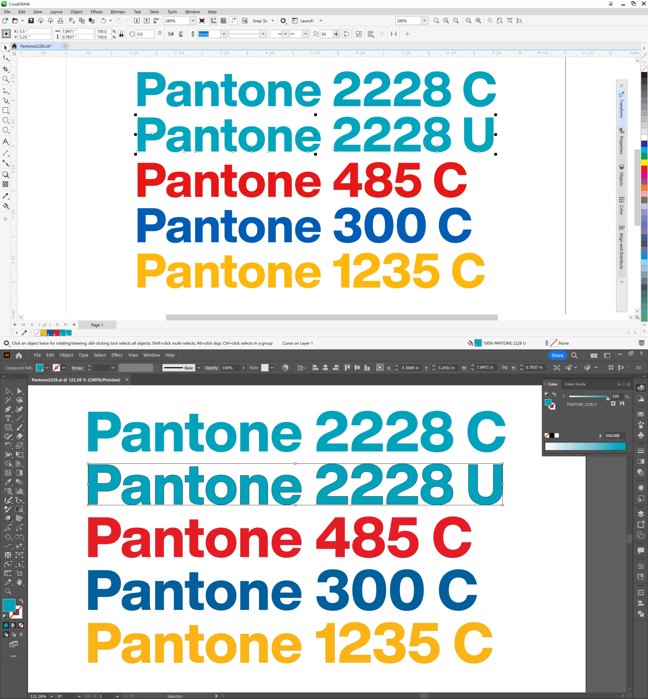
Task: Open the Snap To dropdown
Action: (x=272, y=21)
